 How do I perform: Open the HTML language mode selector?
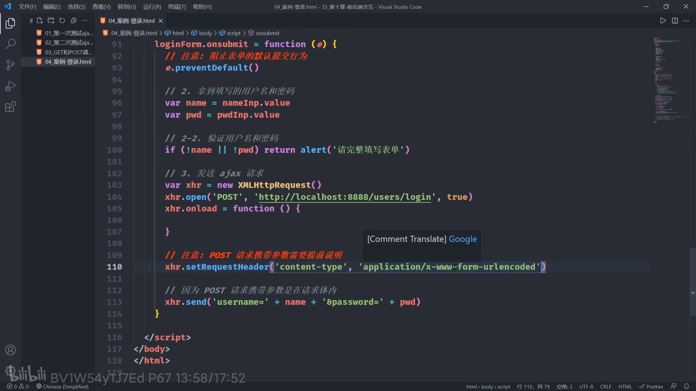click(625, 387)
